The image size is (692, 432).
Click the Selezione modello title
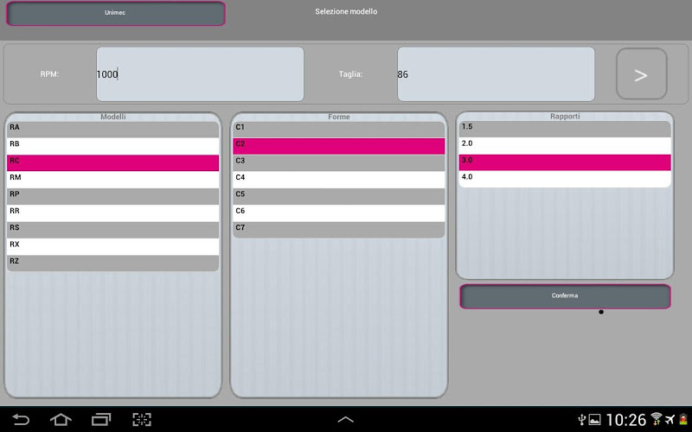click(346, 11)
